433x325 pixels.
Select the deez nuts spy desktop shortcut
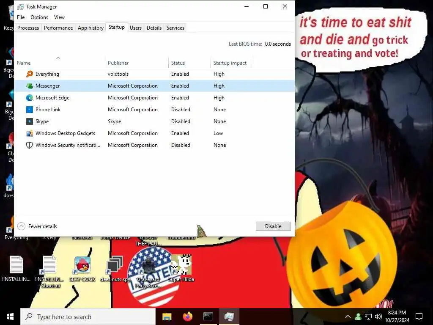click(x=115, y=269)
